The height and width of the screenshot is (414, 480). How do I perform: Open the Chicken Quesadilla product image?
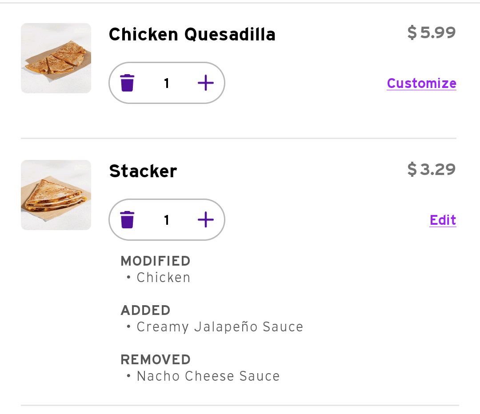pyautogui.click(x=56, y=58)
